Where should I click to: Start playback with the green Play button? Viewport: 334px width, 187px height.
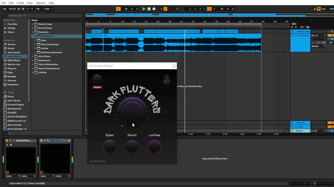[144, 9]
